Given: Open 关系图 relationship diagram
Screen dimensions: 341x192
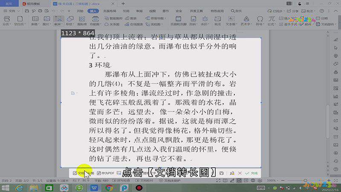Looking at the screenshot, I should tap(112, 24).
